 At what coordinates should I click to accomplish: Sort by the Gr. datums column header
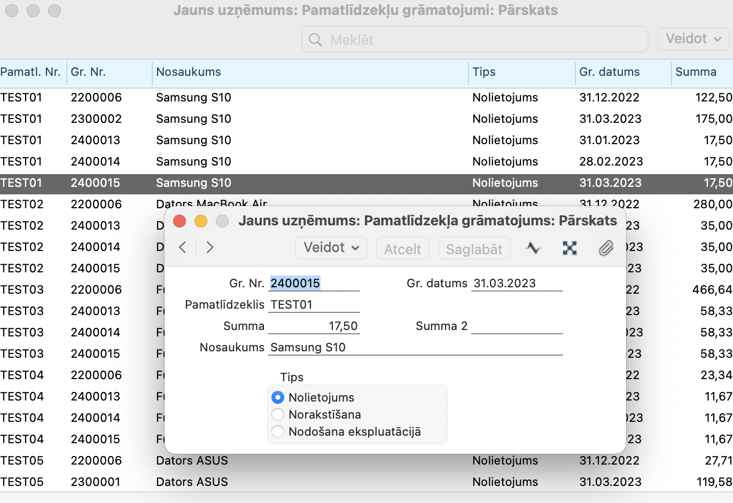pos(609,72)
